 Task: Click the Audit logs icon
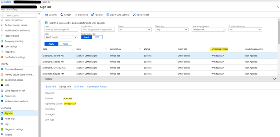(2, 119)
